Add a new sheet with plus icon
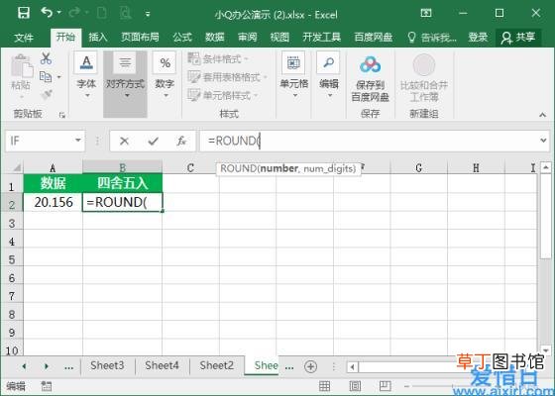This screenshot has width=555, height=396. coord(310,366)
